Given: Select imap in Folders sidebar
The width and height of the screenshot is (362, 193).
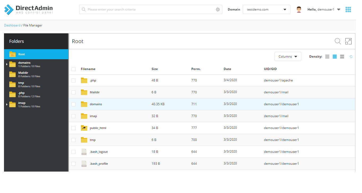Looking at the screenshot, I should click(x=36, y=104).
